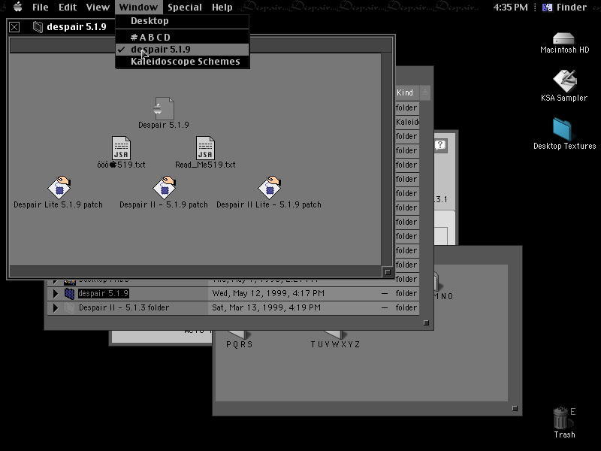This screenshot has width=601, height=451.
Task: Click the date Sat, Mar 13, 1999, 4:19 PM
Action: (267, 307)
